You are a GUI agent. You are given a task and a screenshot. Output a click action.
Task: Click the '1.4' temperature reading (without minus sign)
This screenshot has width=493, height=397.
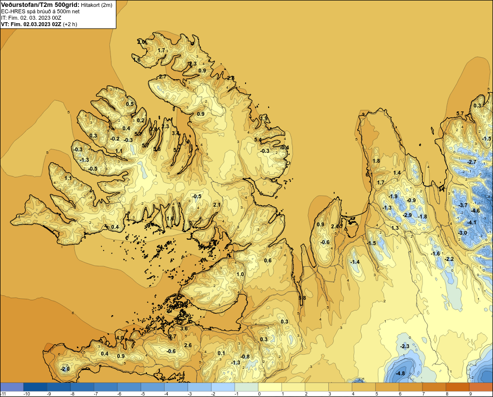[x=397, y=173]
